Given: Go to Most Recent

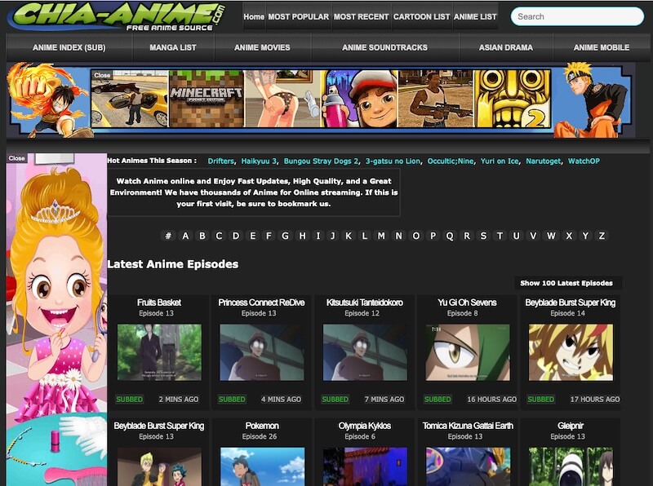Looking at the screenshot, I should 361,16.
